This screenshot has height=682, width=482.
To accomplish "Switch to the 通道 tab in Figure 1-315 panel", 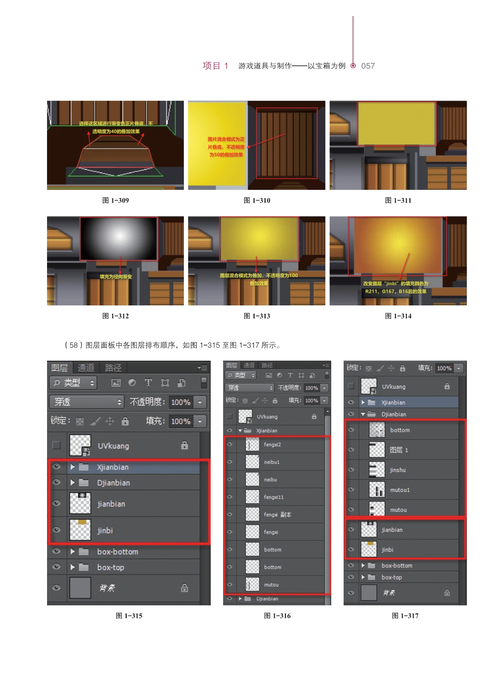I will tap(86, 368).
